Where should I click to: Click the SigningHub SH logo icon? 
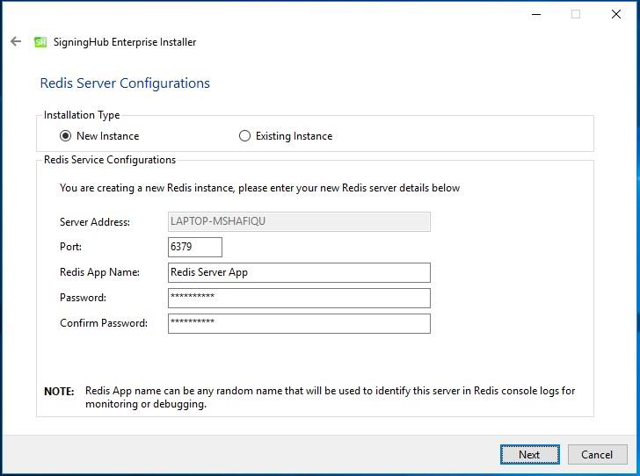pos(40,42)
